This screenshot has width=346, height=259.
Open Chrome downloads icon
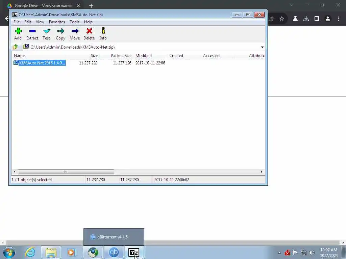[x=306, y=19]
